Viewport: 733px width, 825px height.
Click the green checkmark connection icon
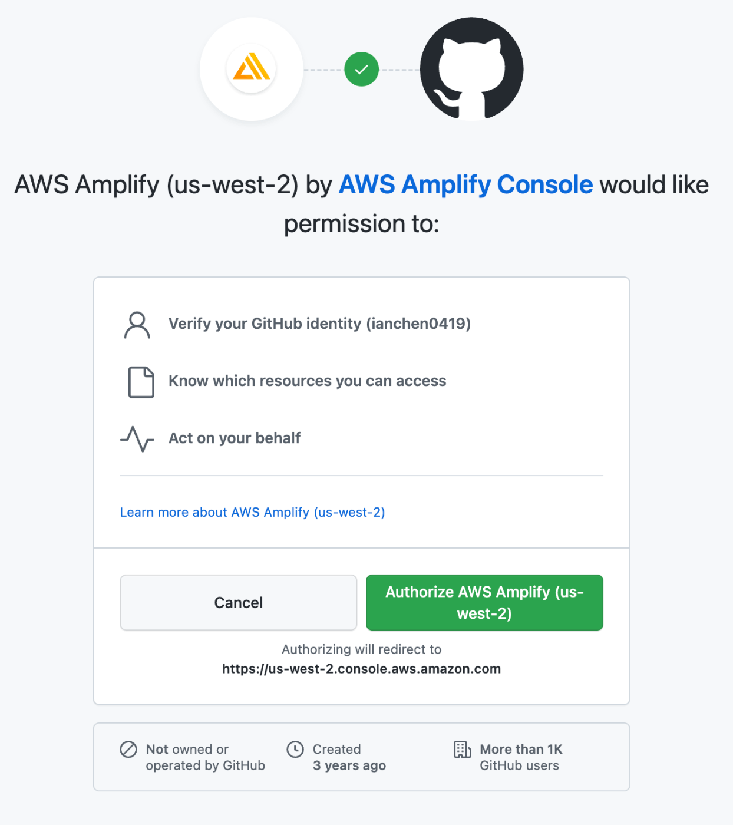click(361, 70)
